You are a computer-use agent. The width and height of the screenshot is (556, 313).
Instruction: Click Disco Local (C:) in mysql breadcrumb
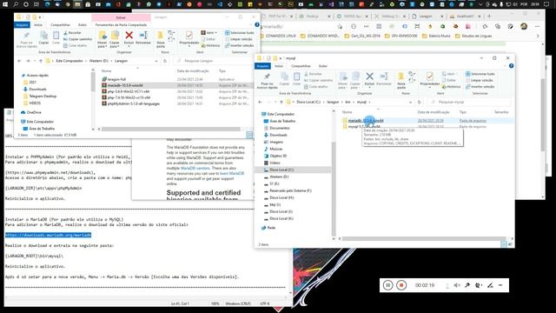coord(308,102)
